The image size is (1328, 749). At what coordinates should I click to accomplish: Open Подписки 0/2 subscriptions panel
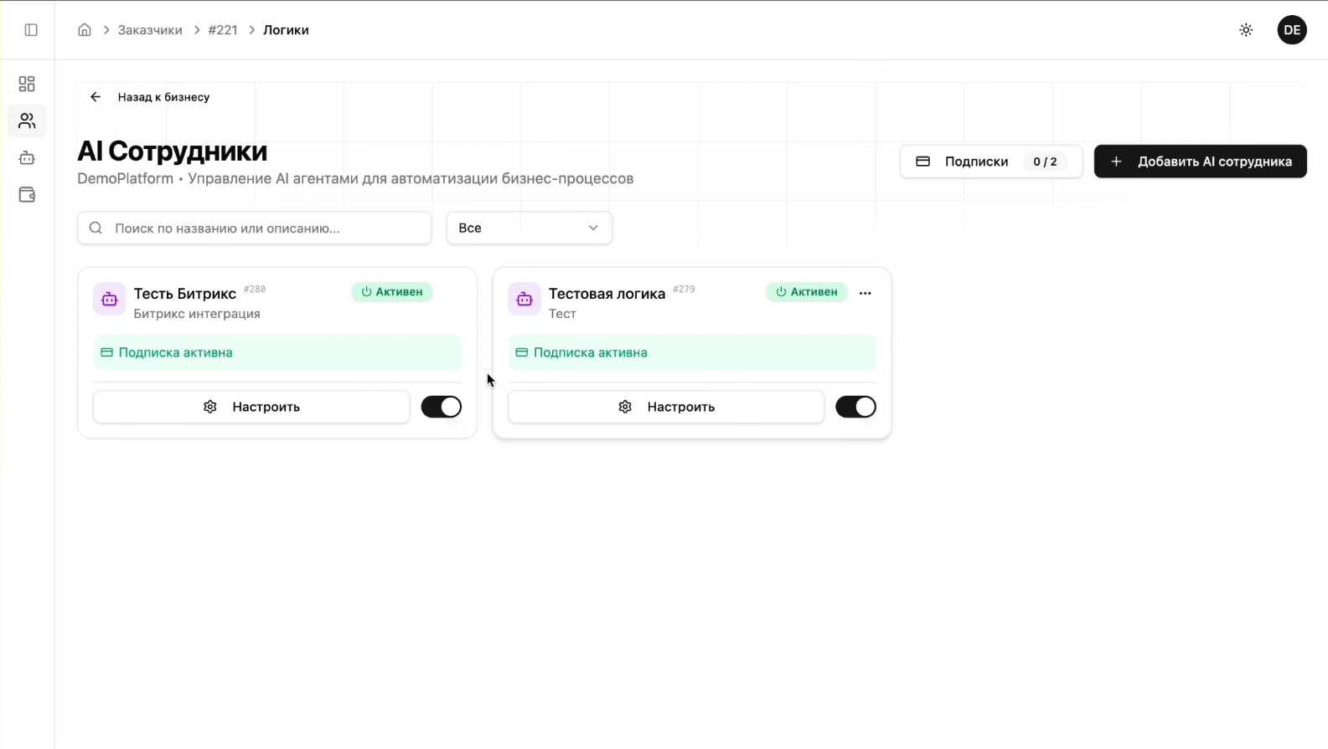point(990,162)
